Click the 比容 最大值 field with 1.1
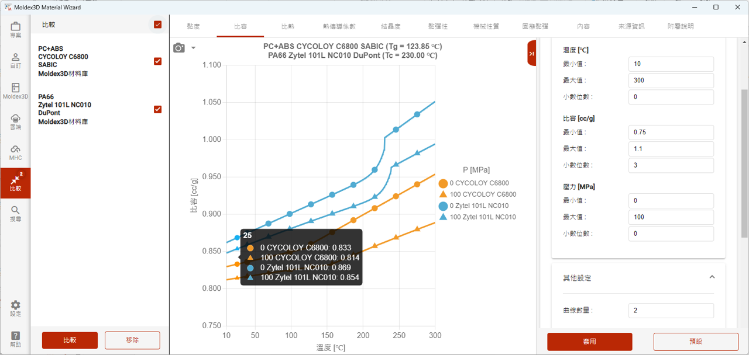This screenshot has width=749, height=355. tap(671, 149)
